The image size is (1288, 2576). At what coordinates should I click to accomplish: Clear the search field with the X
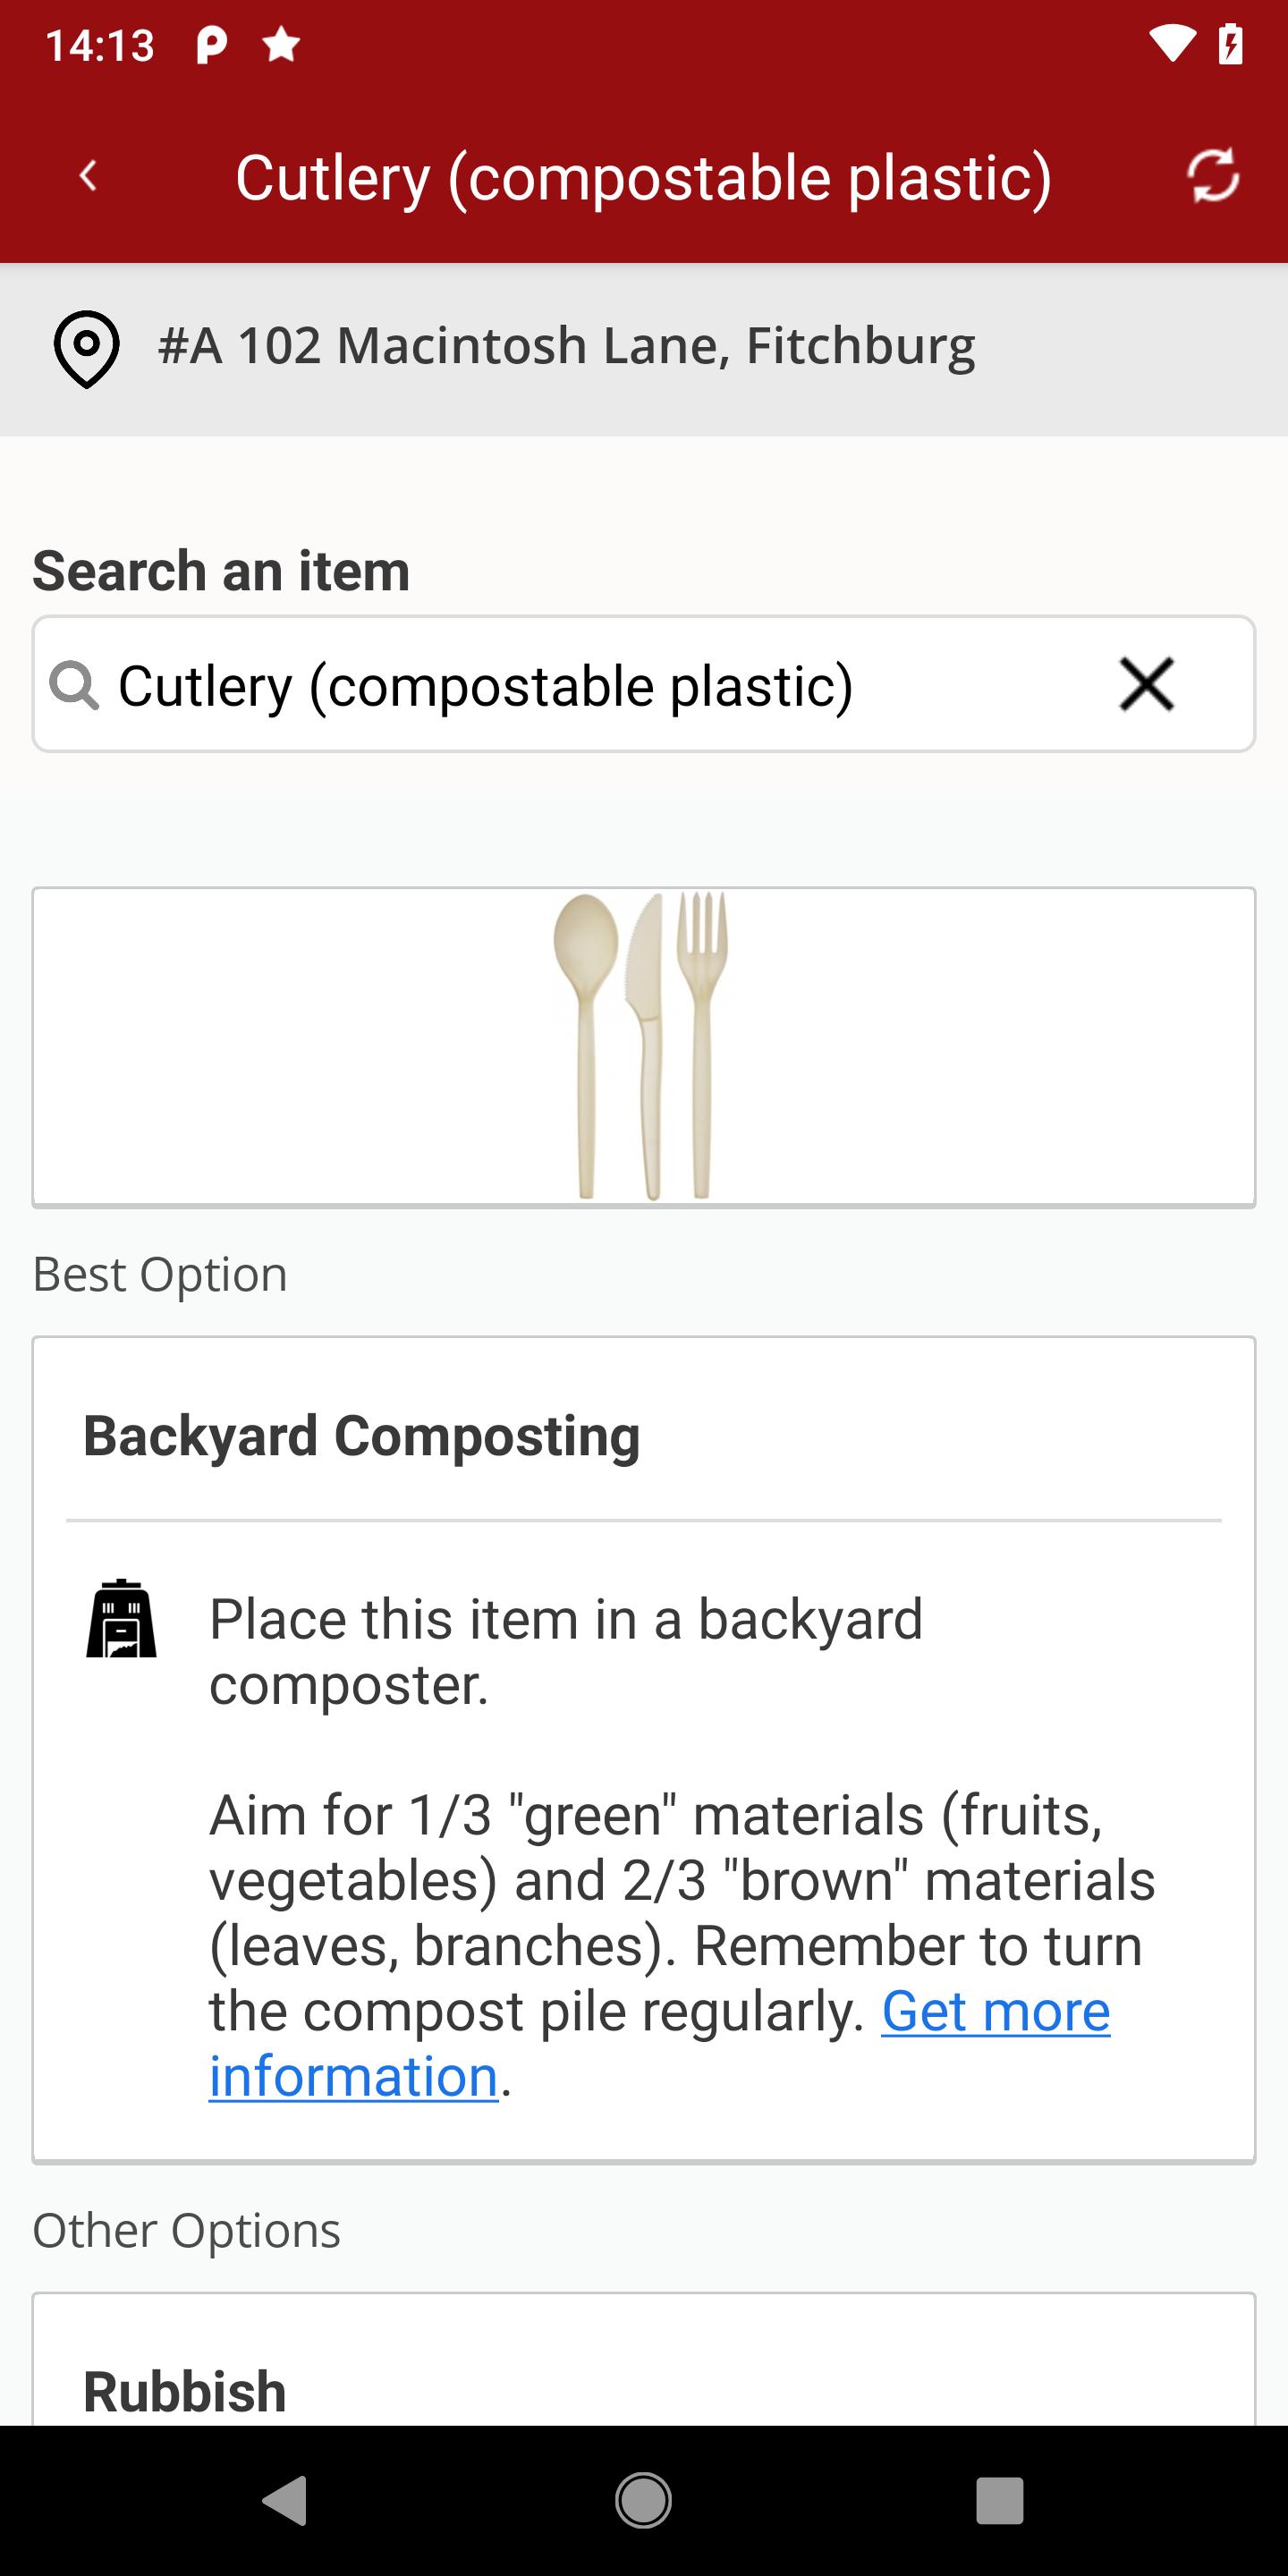click(1146, 685)
